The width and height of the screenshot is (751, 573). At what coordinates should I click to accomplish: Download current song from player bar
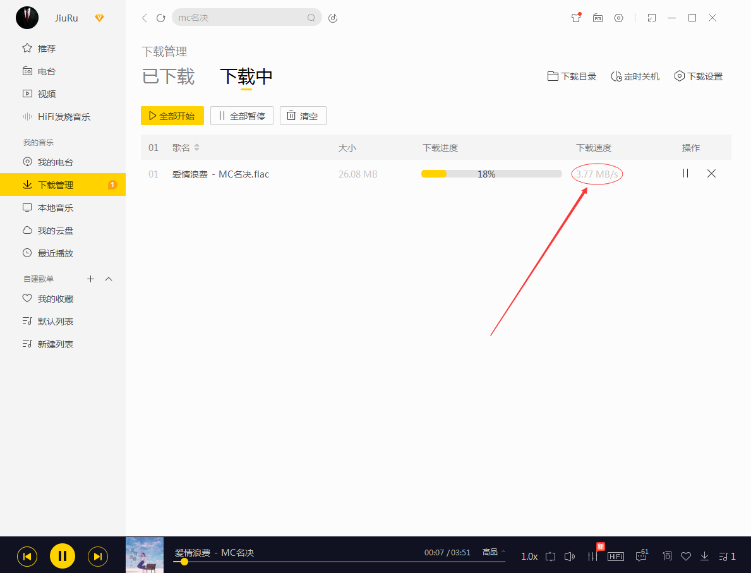704,556
